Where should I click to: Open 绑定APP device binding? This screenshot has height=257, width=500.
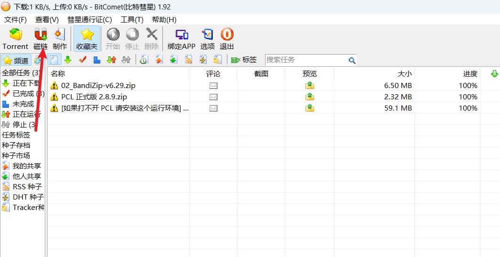[181, 39]
